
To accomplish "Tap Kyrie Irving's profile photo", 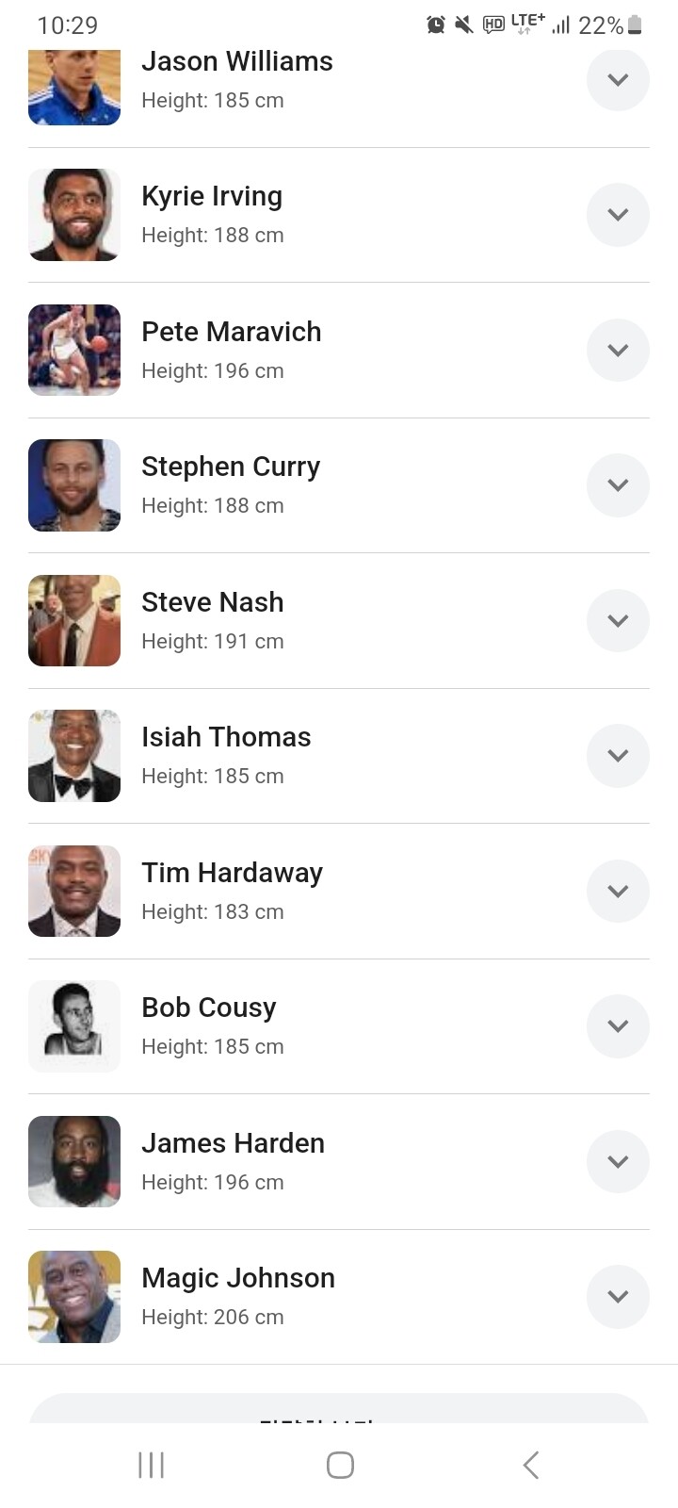I will [x=74, y=215].
